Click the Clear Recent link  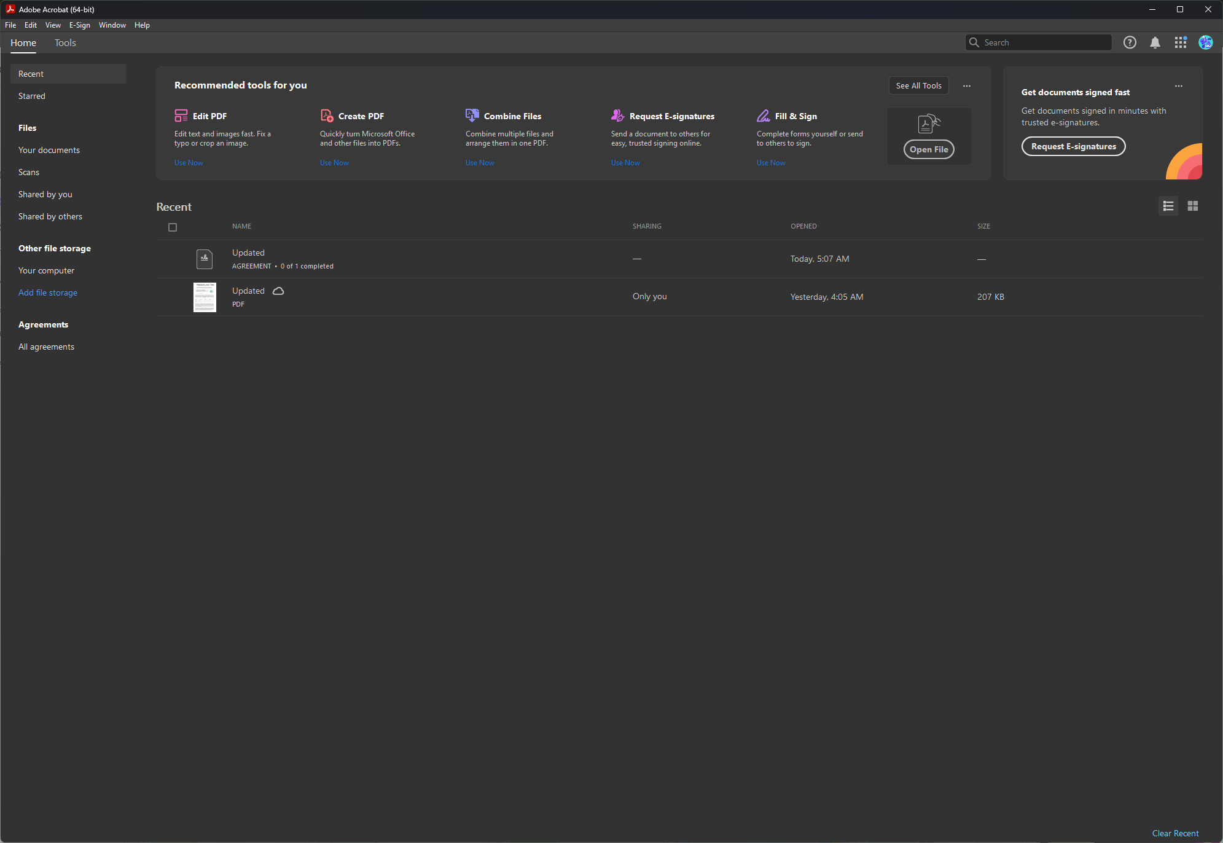click(x=1174, y=833)
